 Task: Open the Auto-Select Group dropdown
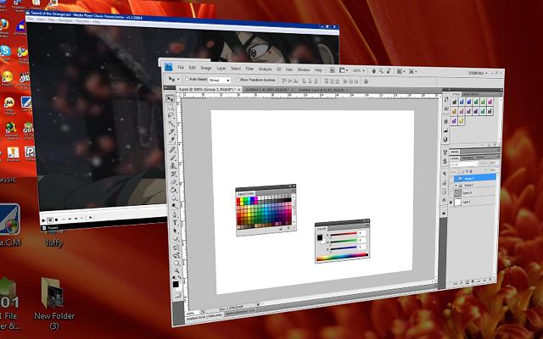(220, 80)
